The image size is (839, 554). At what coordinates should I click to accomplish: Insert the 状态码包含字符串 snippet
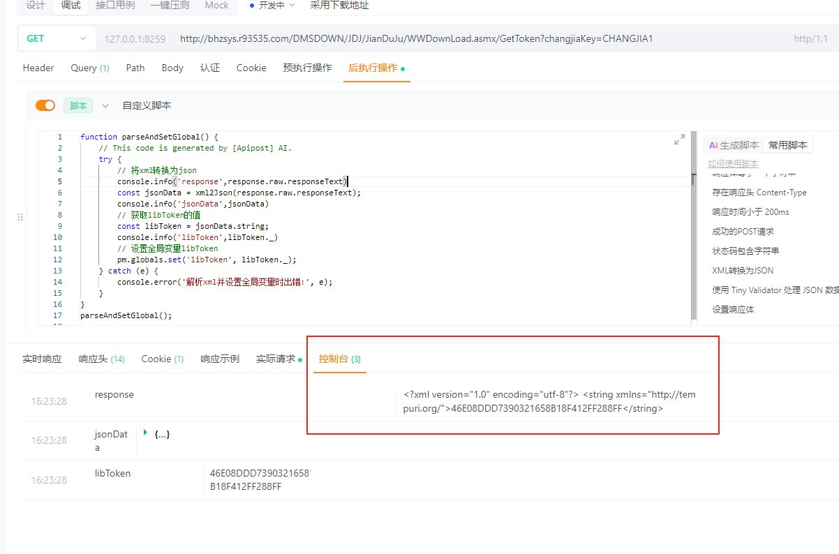pyautogui.click(x=745, y=250)
